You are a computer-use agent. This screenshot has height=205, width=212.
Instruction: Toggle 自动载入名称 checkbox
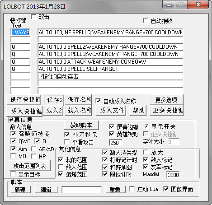[98, 101]
